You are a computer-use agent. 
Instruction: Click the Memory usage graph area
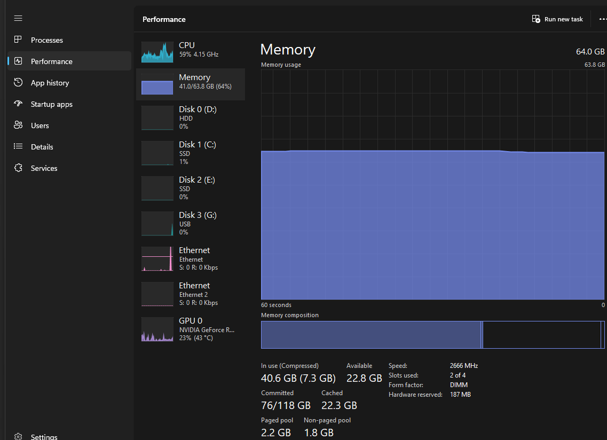432,184
